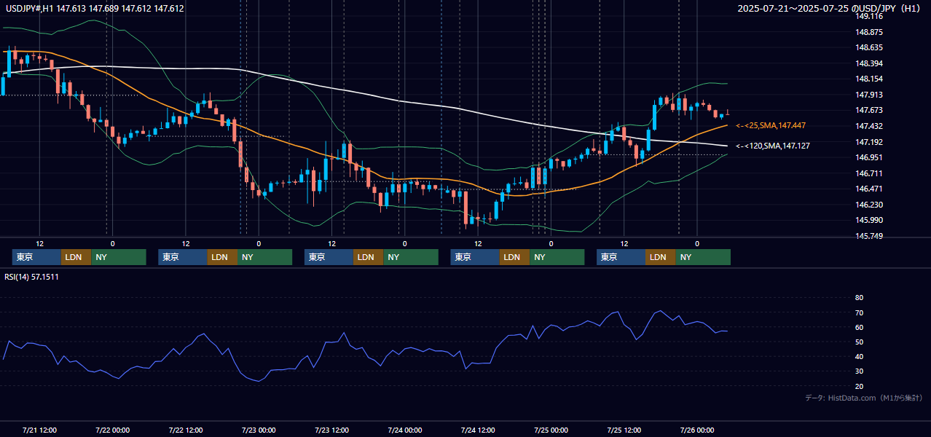The height and width of the screenshot is (437, 931).
Task: Click the 7/25 12:00 time axis label
Action: click(x=624, y=430)
